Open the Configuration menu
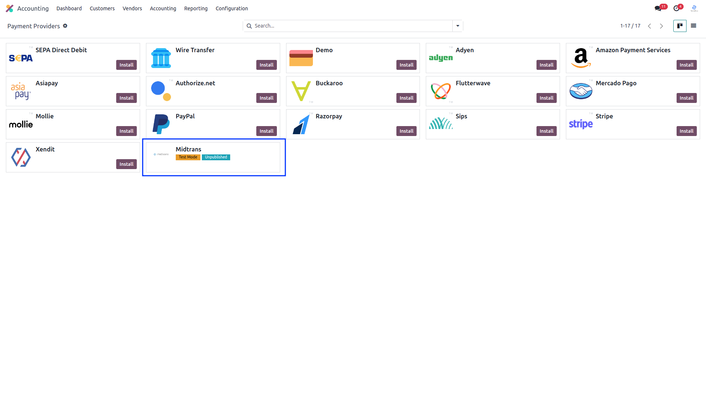This screenshot has width=706, height=397. (232, 8)
